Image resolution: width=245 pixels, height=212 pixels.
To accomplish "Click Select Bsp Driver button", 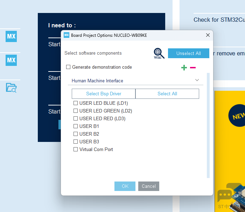I will point(104,94).
